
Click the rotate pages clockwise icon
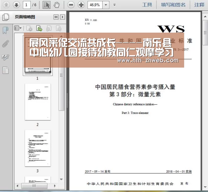click(x=59, y=28)
